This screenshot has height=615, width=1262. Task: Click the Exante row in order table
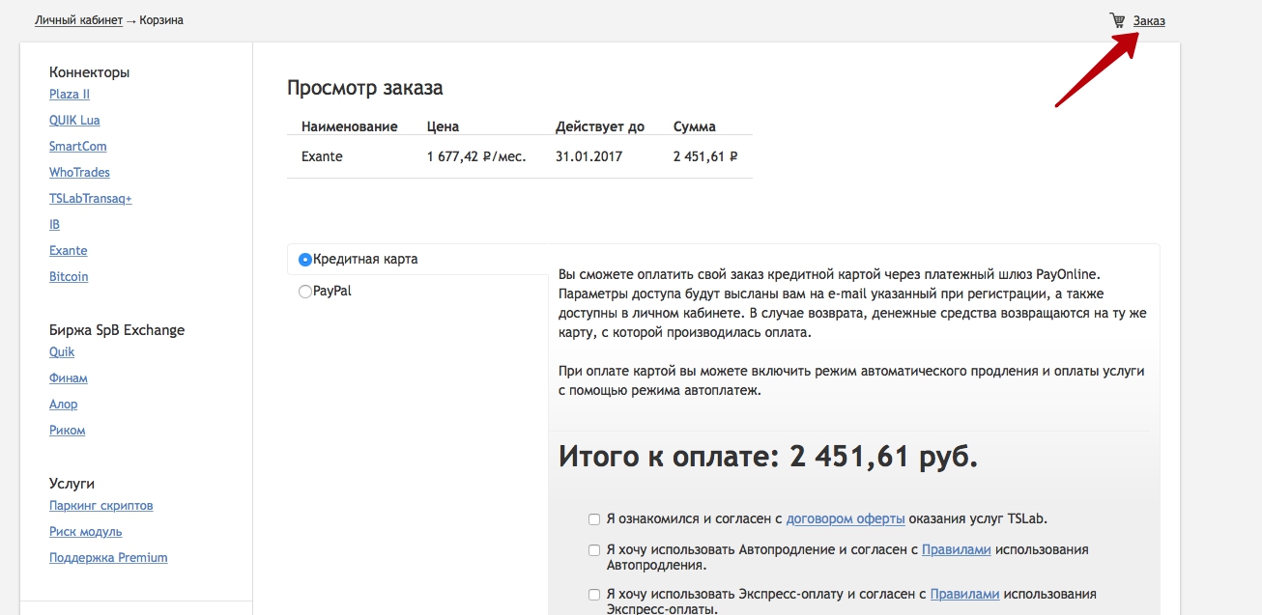click(x=322, y=156)
